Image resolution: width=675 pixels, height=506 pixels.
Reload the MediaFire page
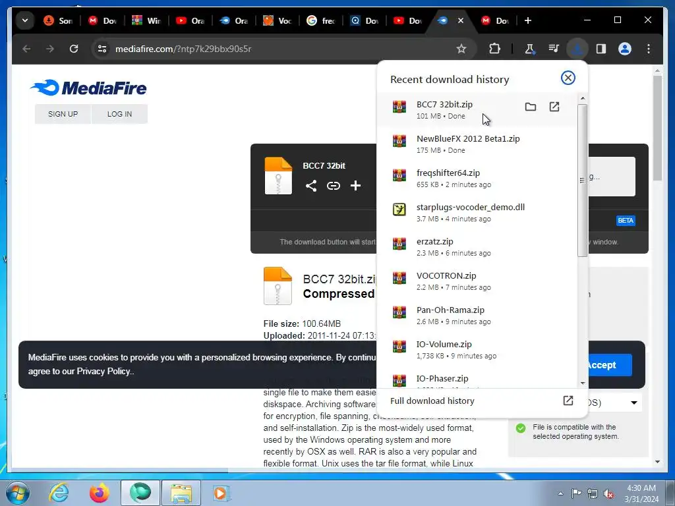pyautogui.click(x=74, y=49)
